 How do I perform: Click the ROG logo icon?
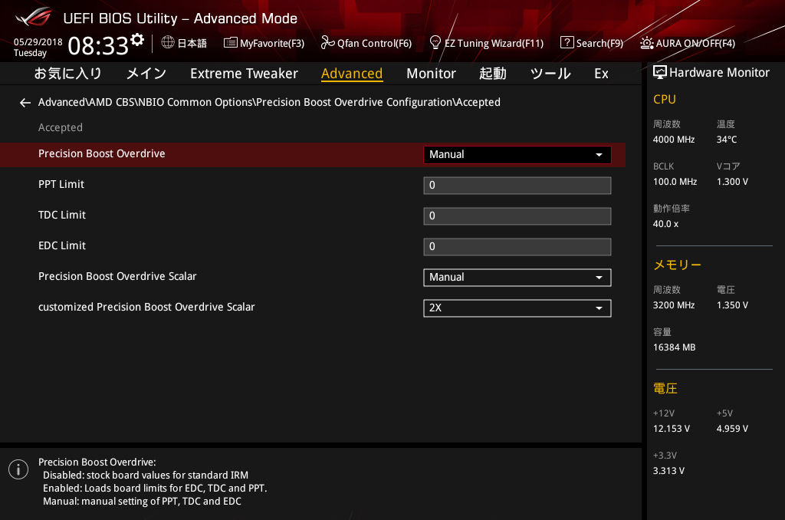(x=34, y=17)
